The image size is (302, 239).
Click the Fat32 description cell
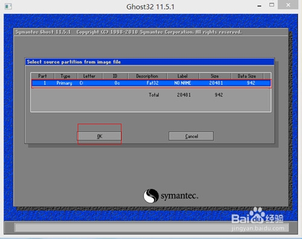pos(152,83)
